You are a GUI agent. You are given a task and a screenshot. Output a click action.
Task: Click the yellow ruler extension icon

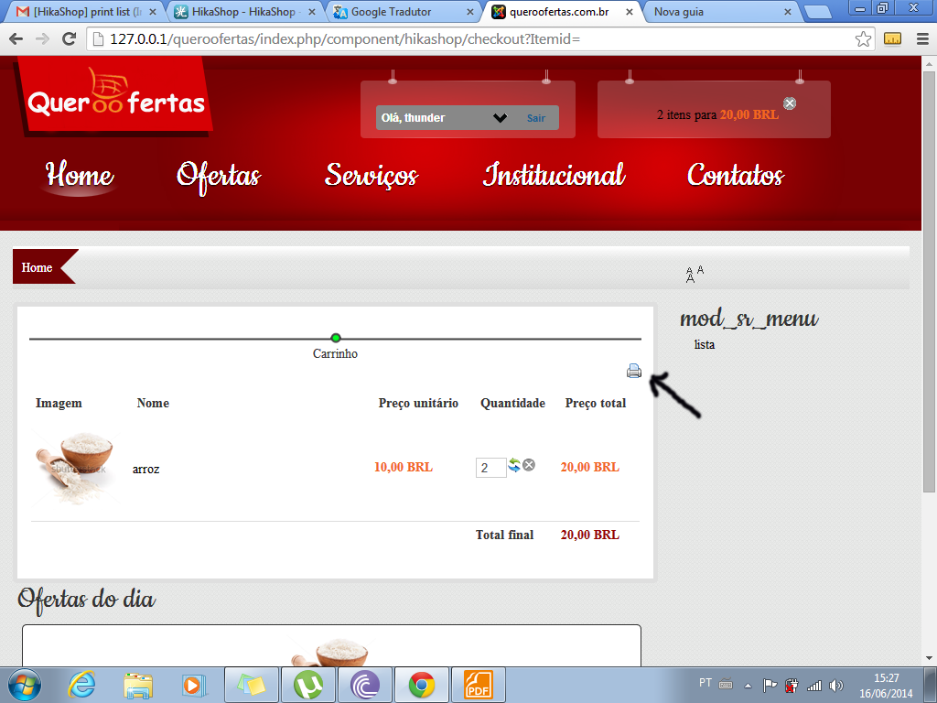892,38
